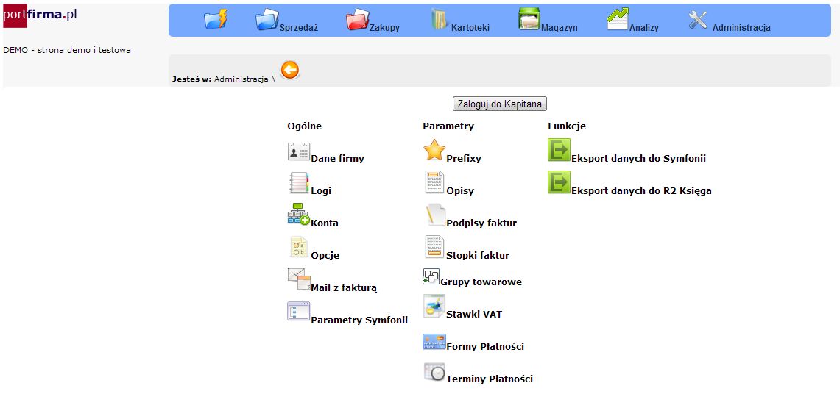Click the Opcje checklist icon
Image resolution: width=840 pixels, height=394 pixels.
pos(299,248)
